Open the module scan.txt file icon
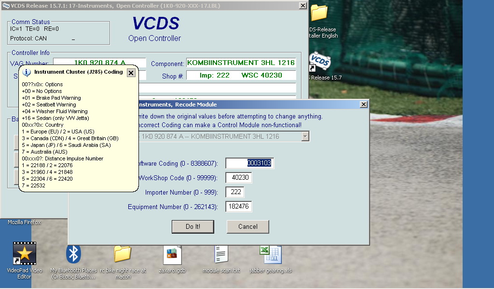 [221, 254]
